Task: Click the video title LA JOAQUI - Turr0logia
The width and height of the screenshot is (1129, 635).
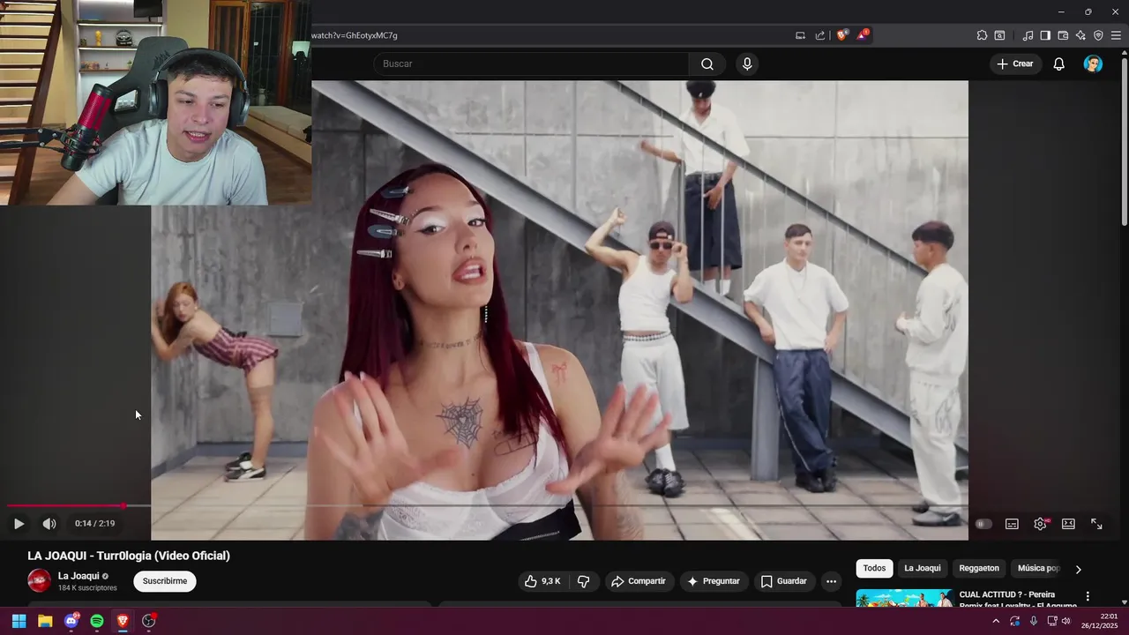Action: [x=129, y=556]
